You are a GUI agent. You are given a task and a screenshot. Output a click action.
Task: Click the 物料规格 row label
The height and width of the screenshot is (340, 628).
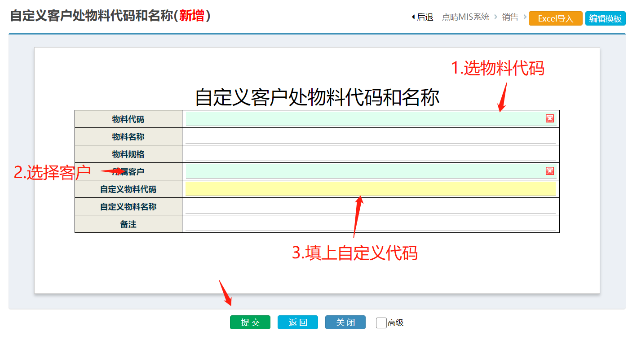pyautogui.click(x=128, y=154)
